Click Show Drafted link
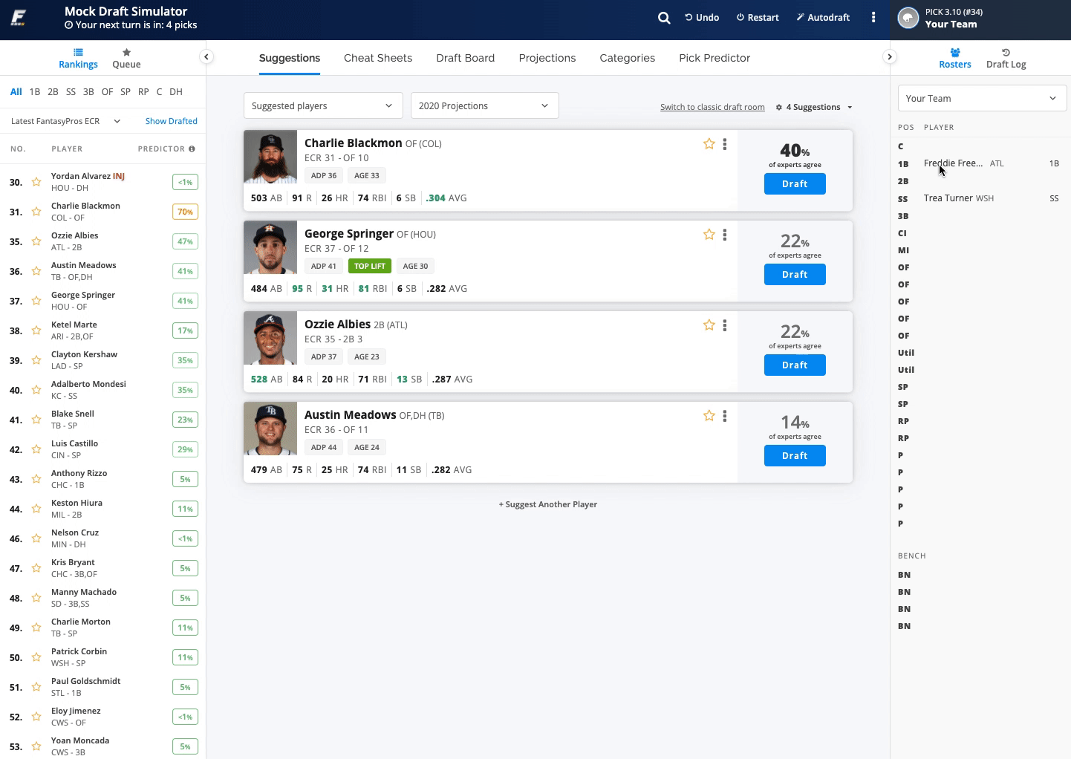Screen dimensions: 1071x759 click(x=172, y=121)
